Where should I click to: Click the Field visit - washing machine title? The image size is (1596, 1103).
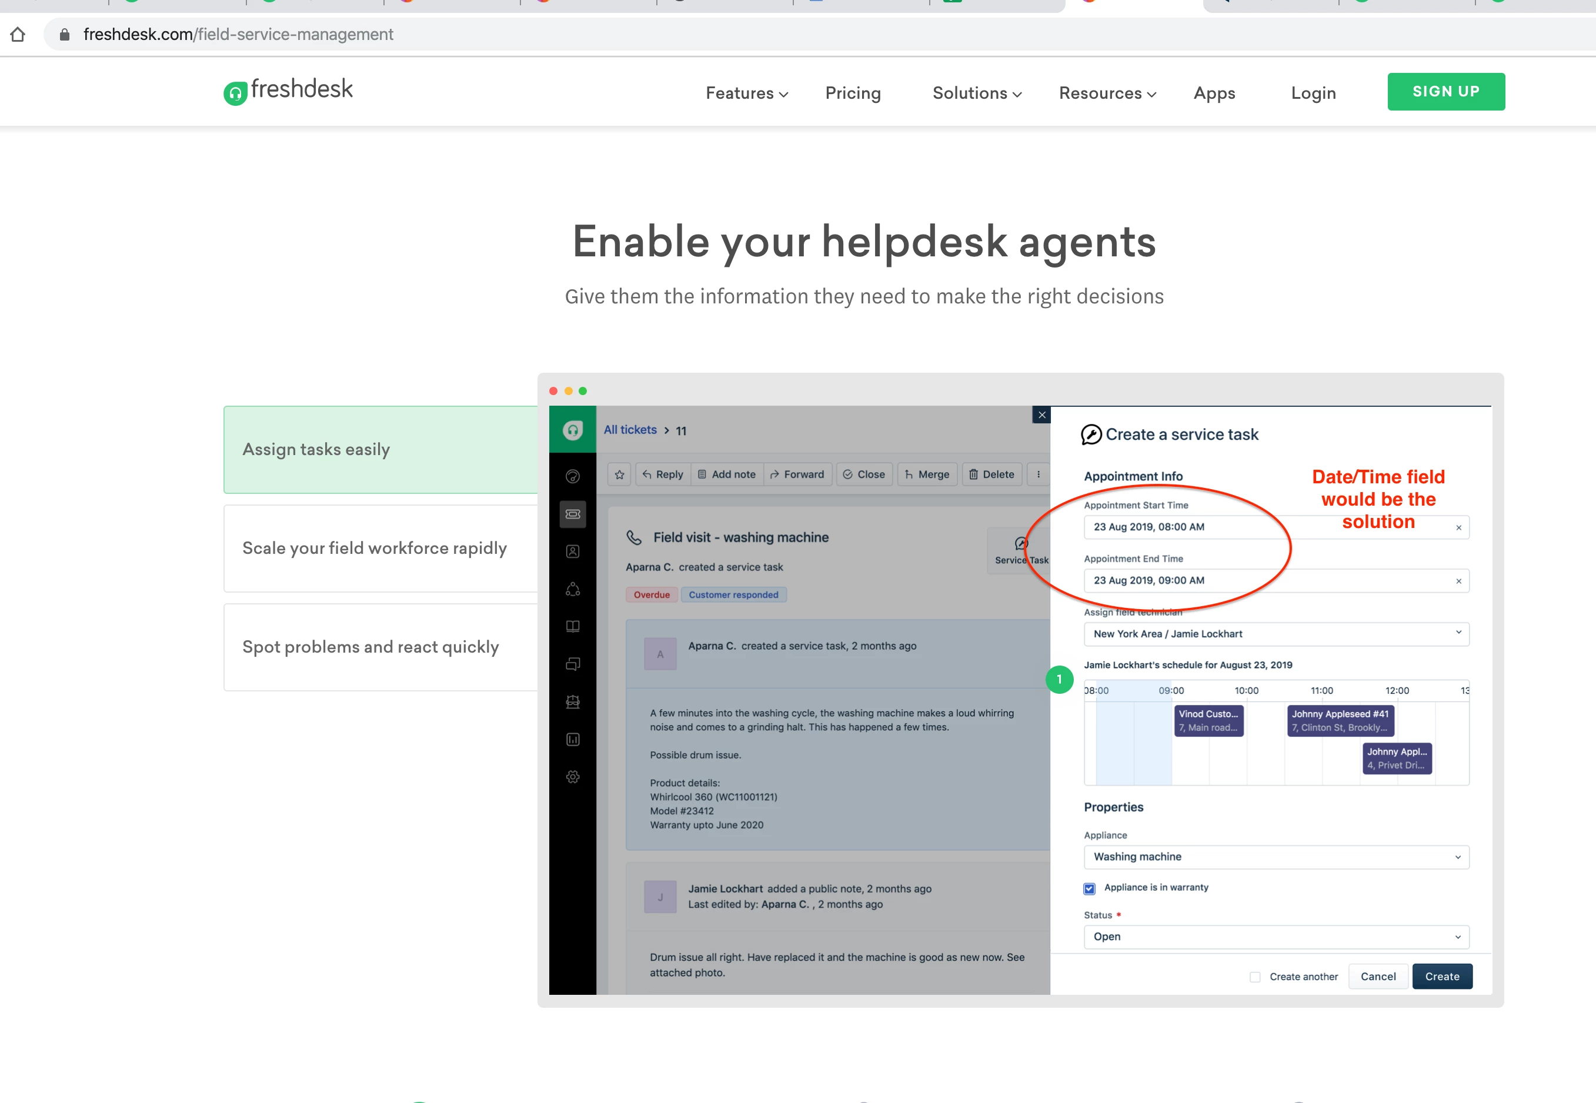pyautogui.click(x=740, y=537)
